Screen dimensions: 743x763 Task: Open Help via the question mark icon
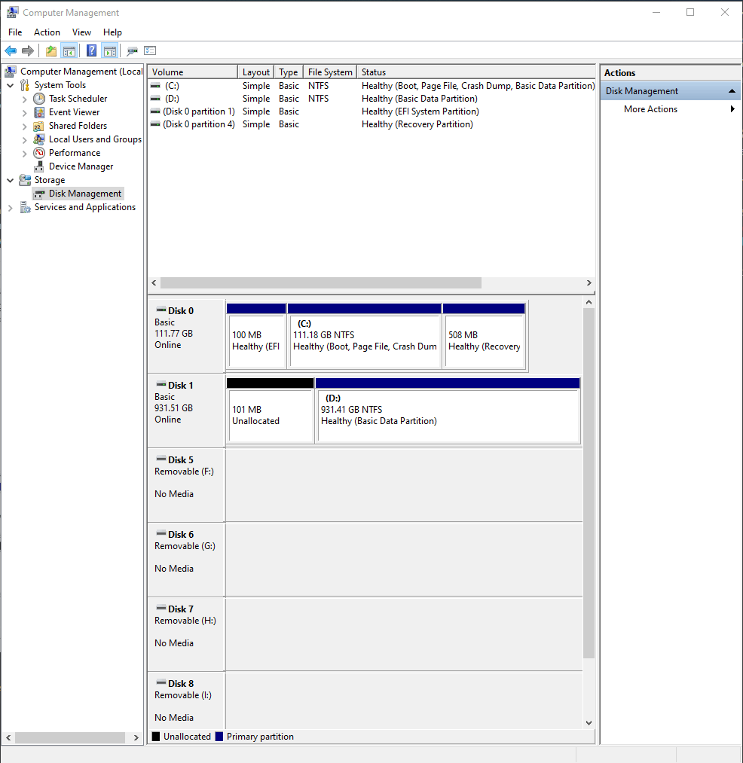pos(91,50)
